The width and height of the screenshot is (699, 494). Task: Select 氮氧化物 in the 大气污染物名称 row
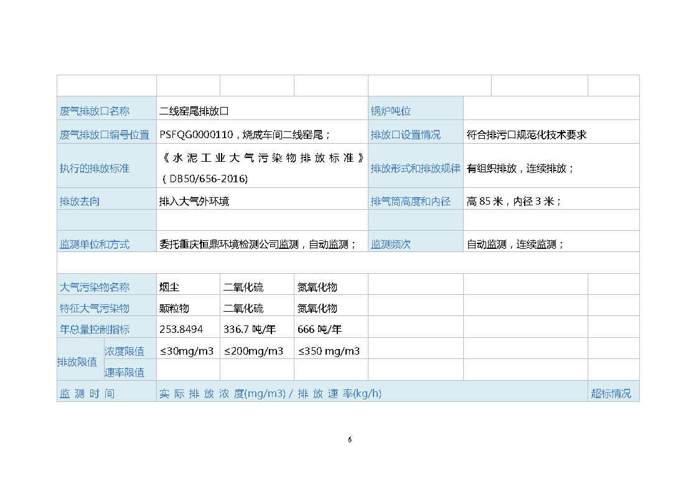(317, 287)
